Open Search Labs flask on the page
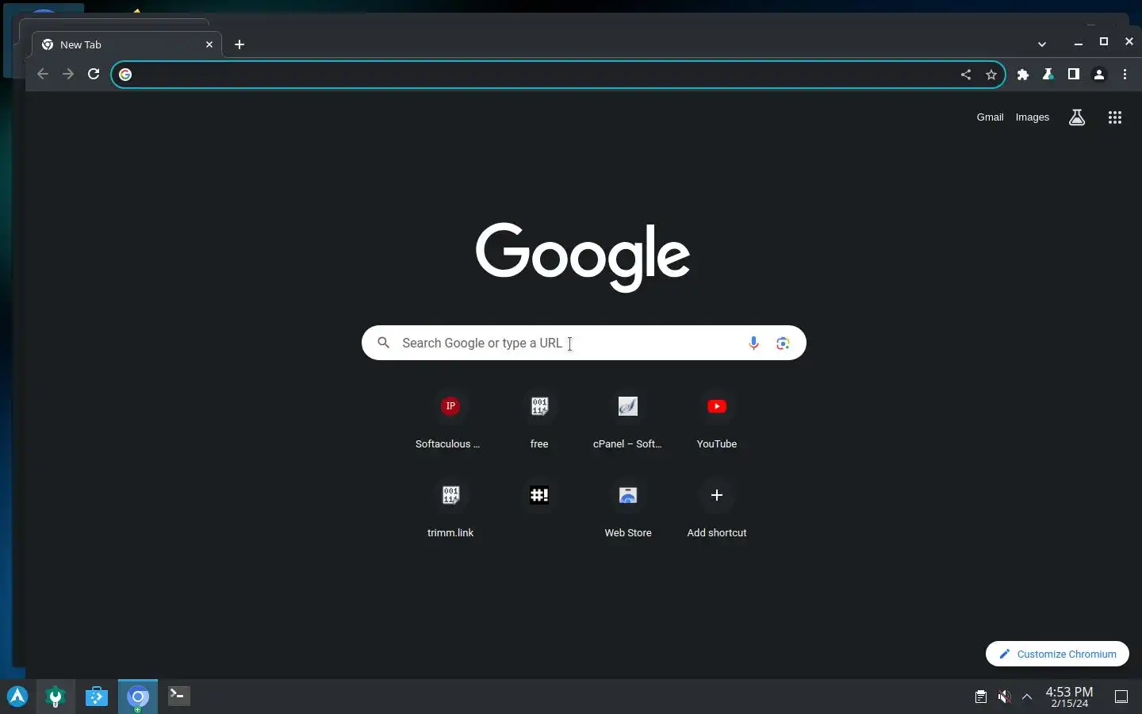This screenshot has height=714, width=1142. click(x=1077, y=117)
